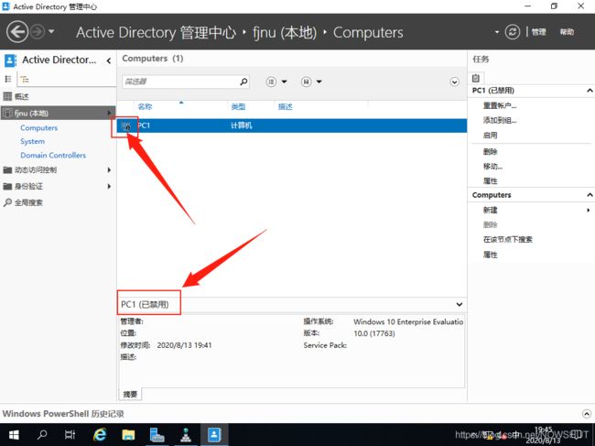The height and width of the screenshot is (446, 595).
Task: Switch to list view in navigation pane
Action: [8, 79]
